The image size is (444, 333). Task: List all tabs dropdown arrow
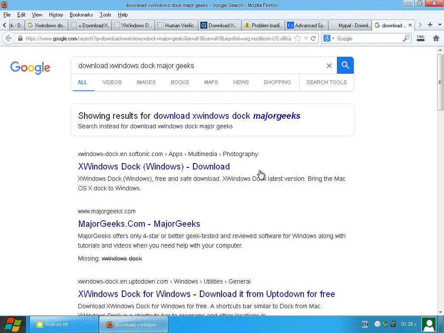tap(440, 25)
